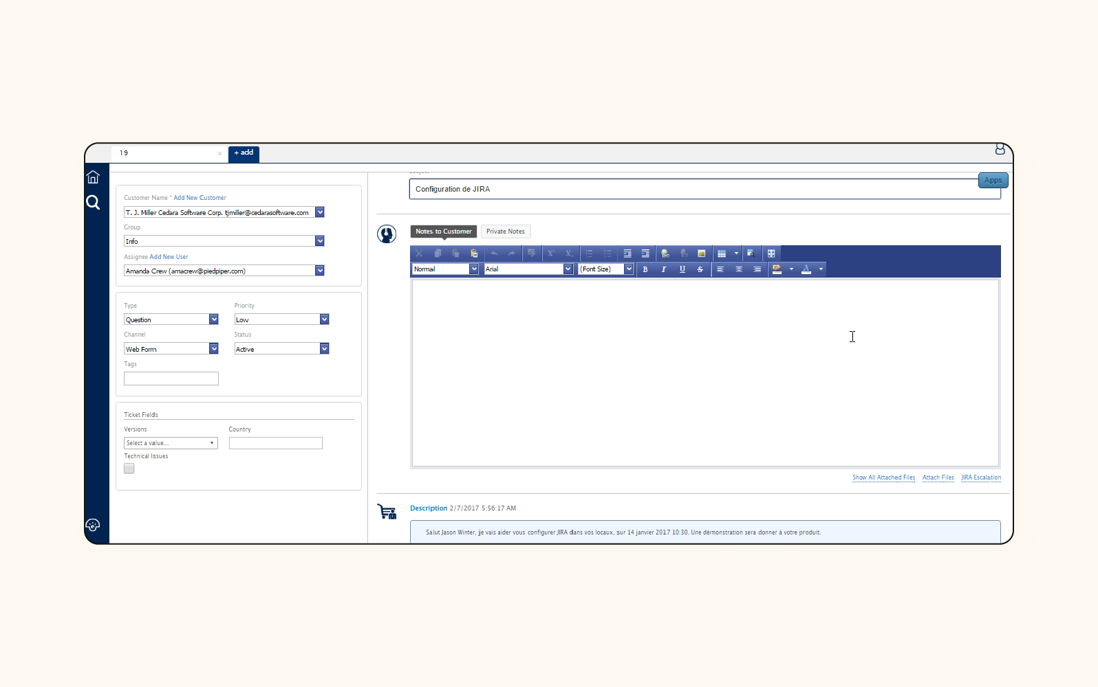The image size is (1098, 687).
Task: Apply Strikethrough formatting
Action: (x=700, y=269)
